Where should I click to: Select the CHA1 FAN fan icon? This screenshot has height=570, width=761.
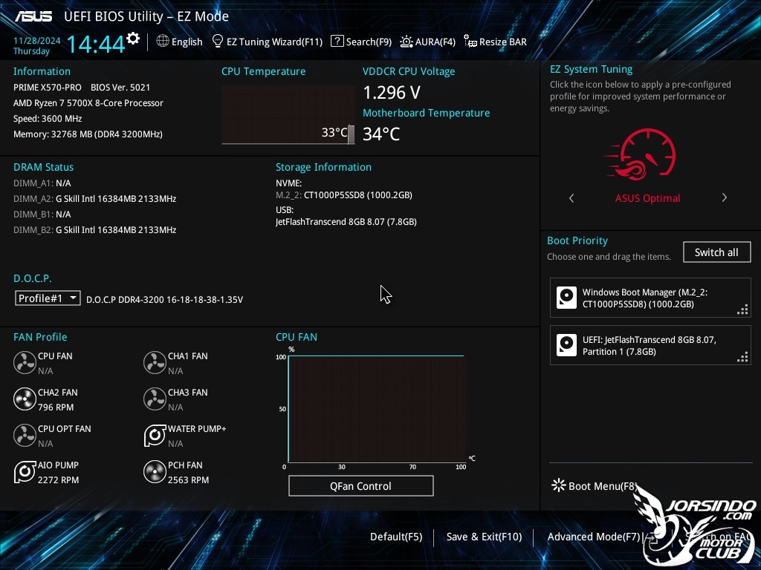coord(155,362)
